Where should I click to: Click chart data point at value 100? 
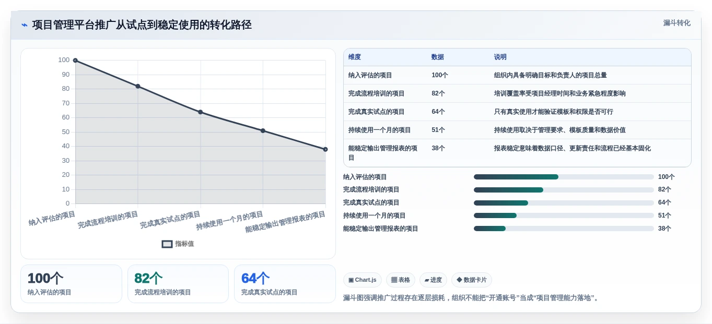point(75,61)
